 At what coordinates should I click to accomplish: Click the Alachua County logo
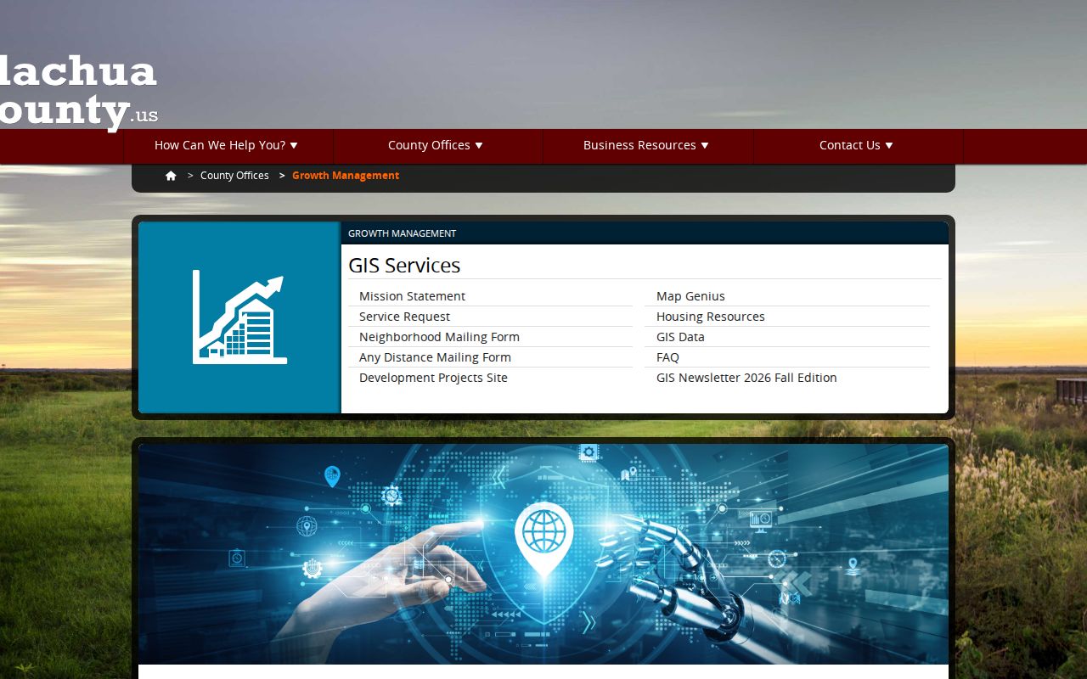tap(79, 92)
